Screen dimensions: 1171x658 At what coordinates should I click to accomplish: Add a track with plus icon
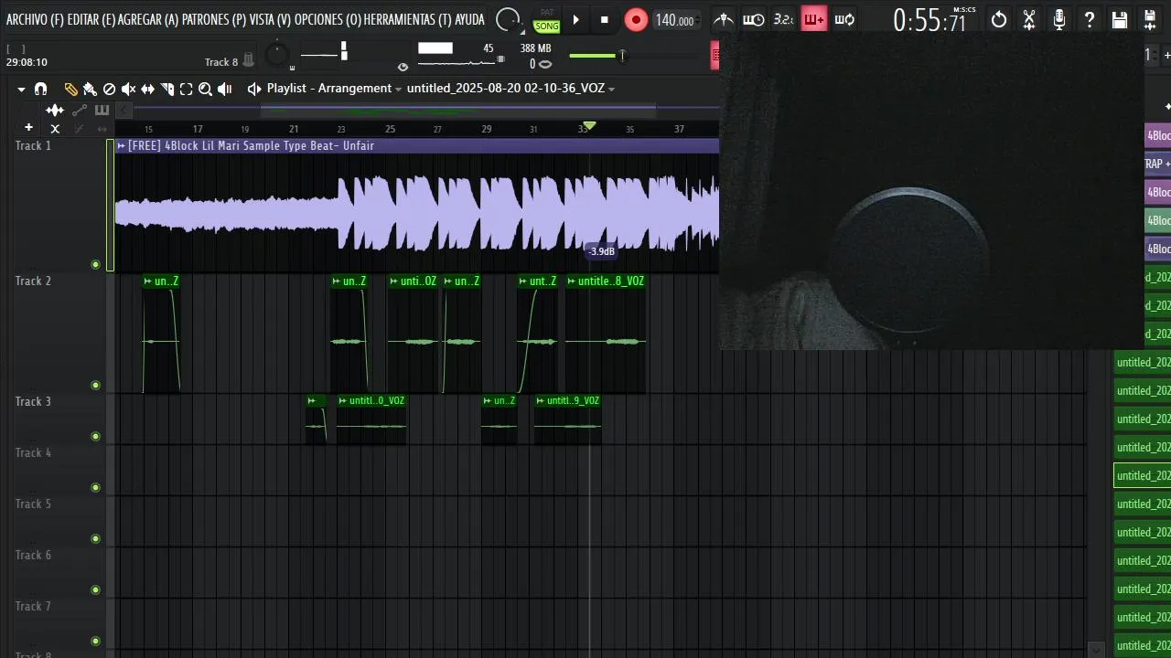coord(28,128)
